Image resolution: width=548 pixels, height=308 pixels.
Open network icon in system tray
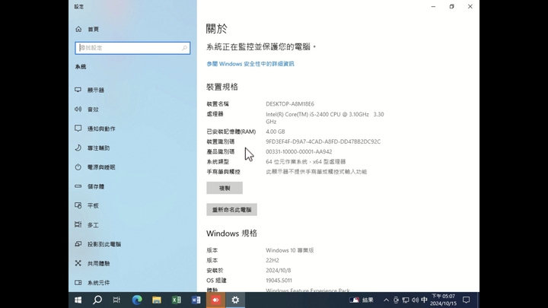pyautogui.click(x=406, y=300)
